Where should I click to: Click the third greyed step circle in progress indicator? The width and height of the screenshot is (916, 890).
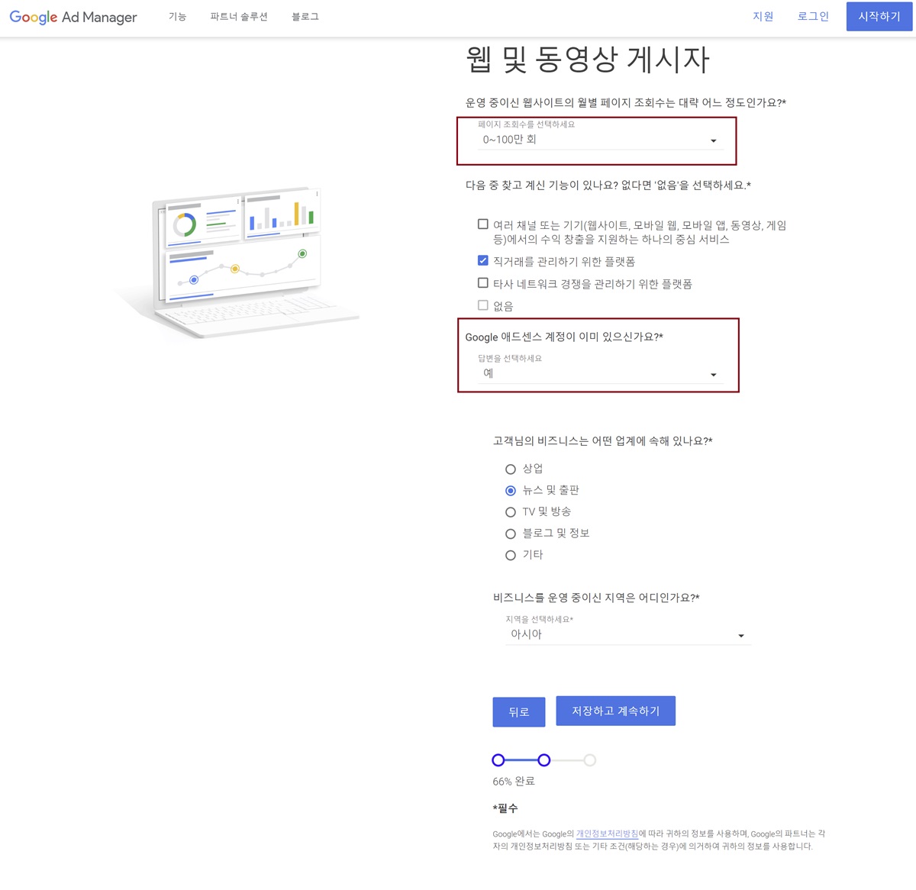click(x=589, y=760)
